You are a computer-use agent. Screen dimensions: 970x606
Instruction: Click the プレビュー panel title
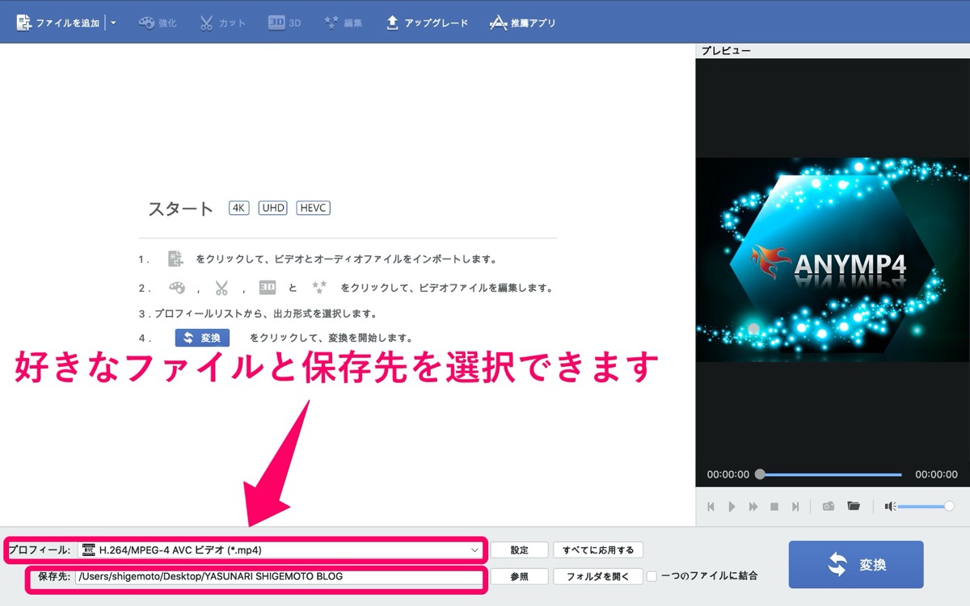(x=726, y=51)
